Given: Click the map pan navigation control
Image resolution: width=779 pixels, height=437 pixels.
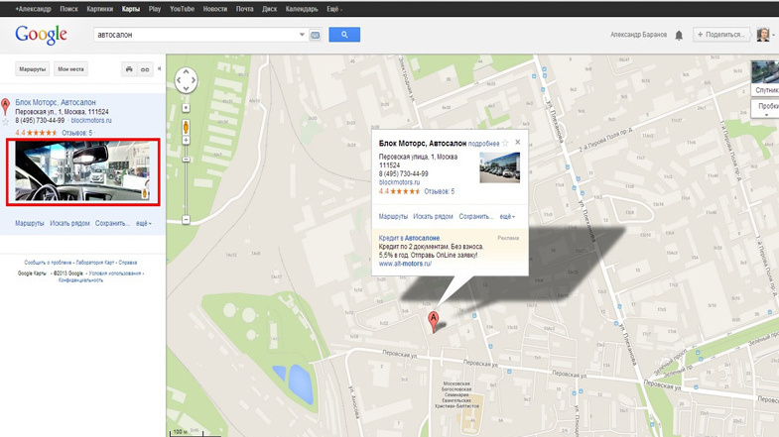Looking at the screenshot, I should pos(186,81).
